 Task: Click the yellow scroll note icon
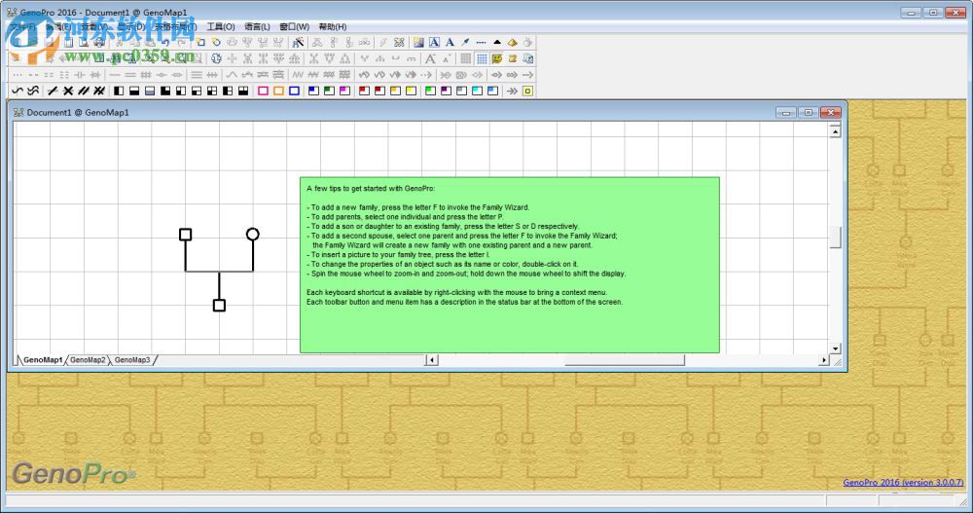click(x=513, y=58)
